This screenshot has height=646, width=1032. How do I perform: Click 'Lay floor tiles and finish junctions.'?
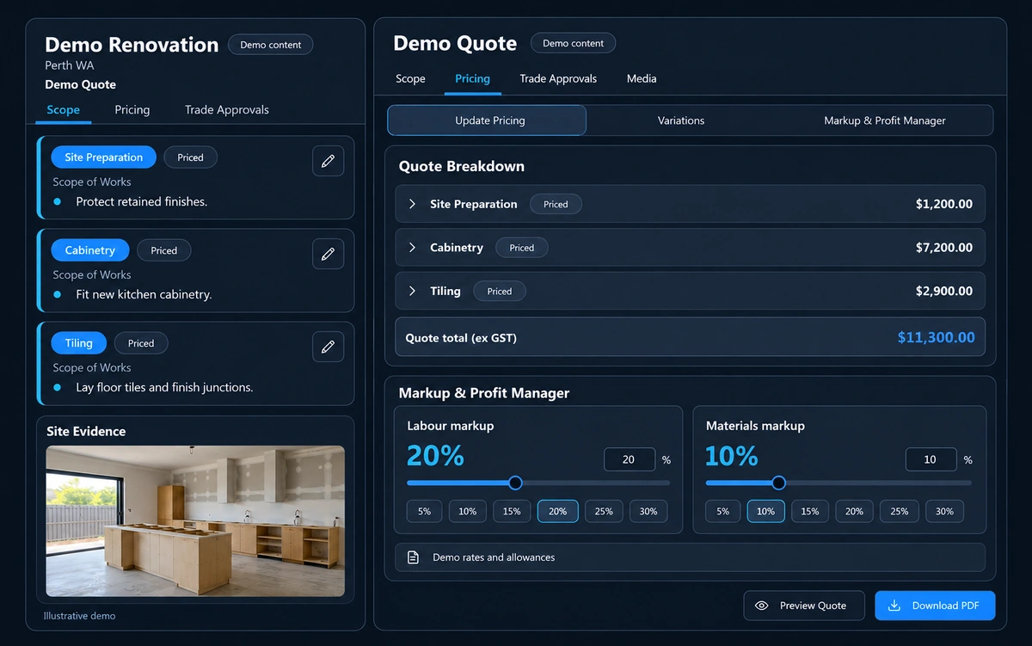point(164,387)
